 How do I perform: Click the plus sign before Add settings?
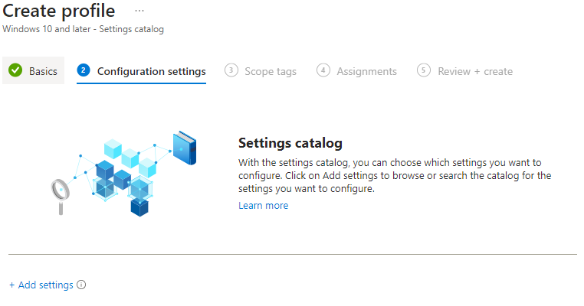pyautogui.click(x=12, y=285)
